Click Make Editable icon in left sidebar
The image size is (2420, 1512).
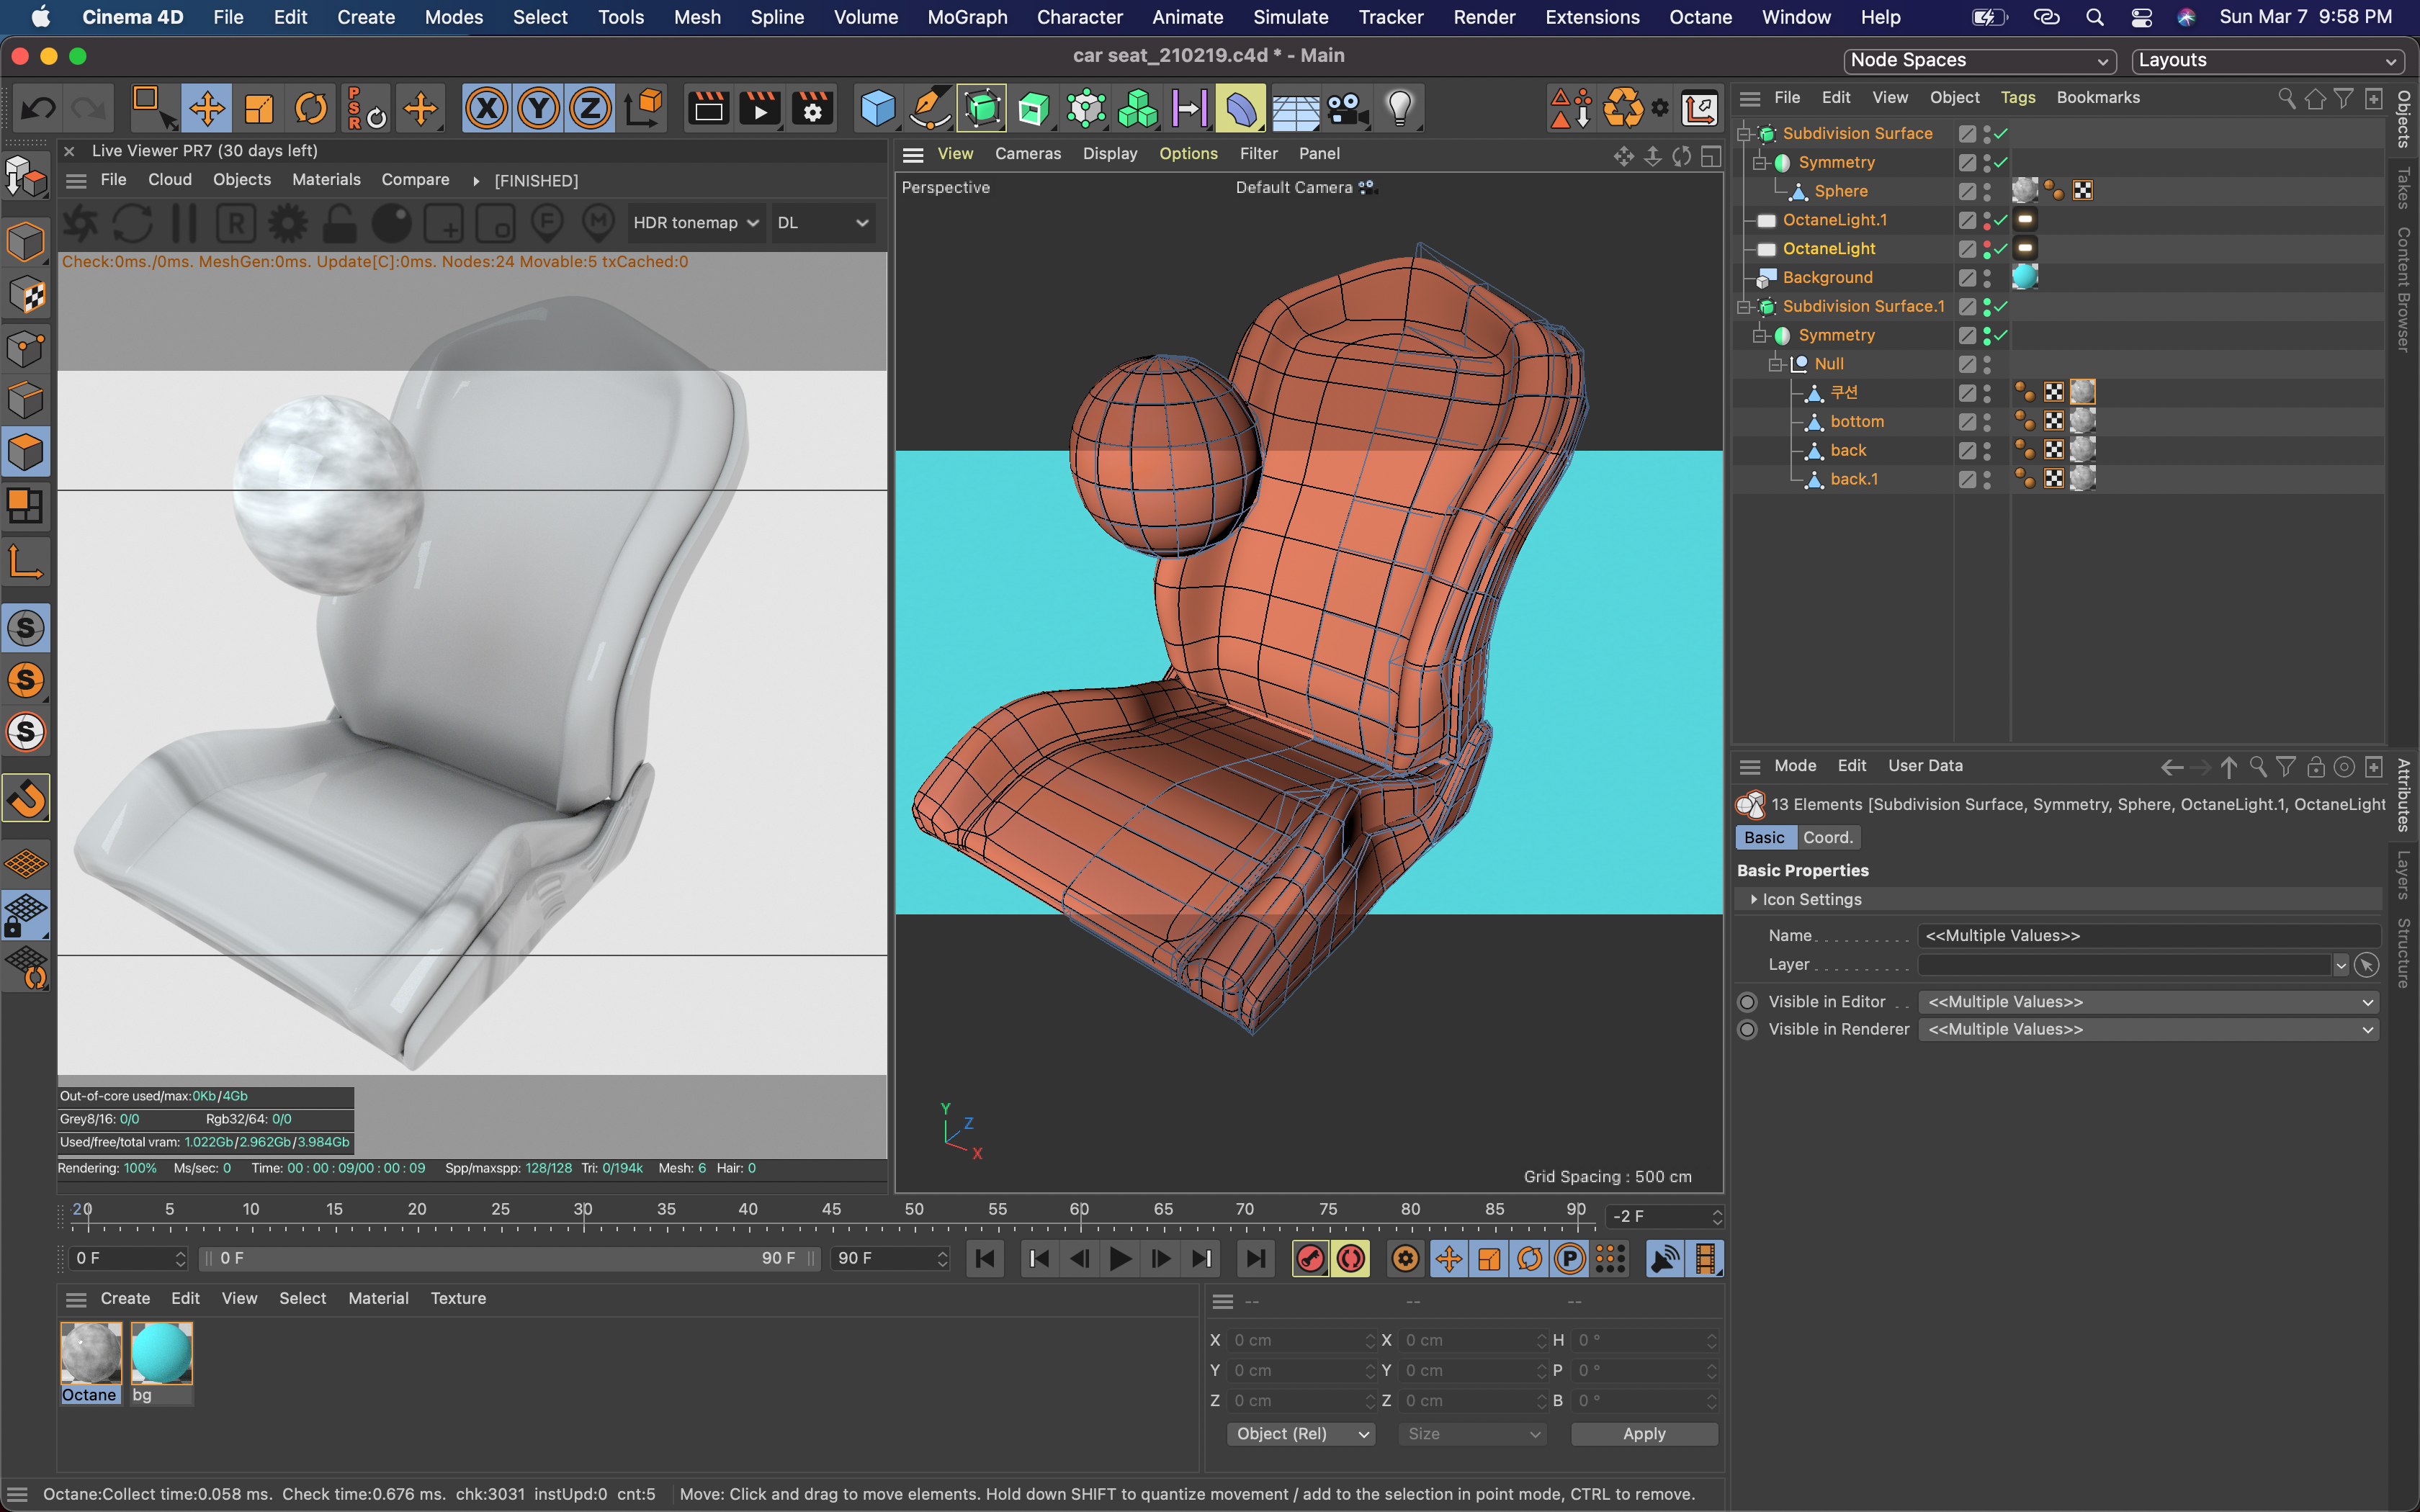(26, 178)
